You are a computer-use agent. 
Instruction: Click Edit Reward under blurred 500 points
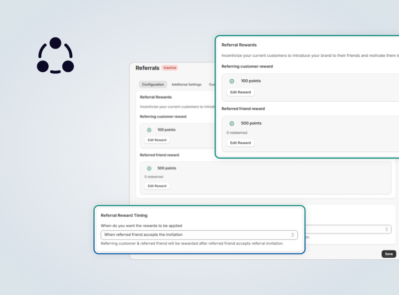coord(157,186)
